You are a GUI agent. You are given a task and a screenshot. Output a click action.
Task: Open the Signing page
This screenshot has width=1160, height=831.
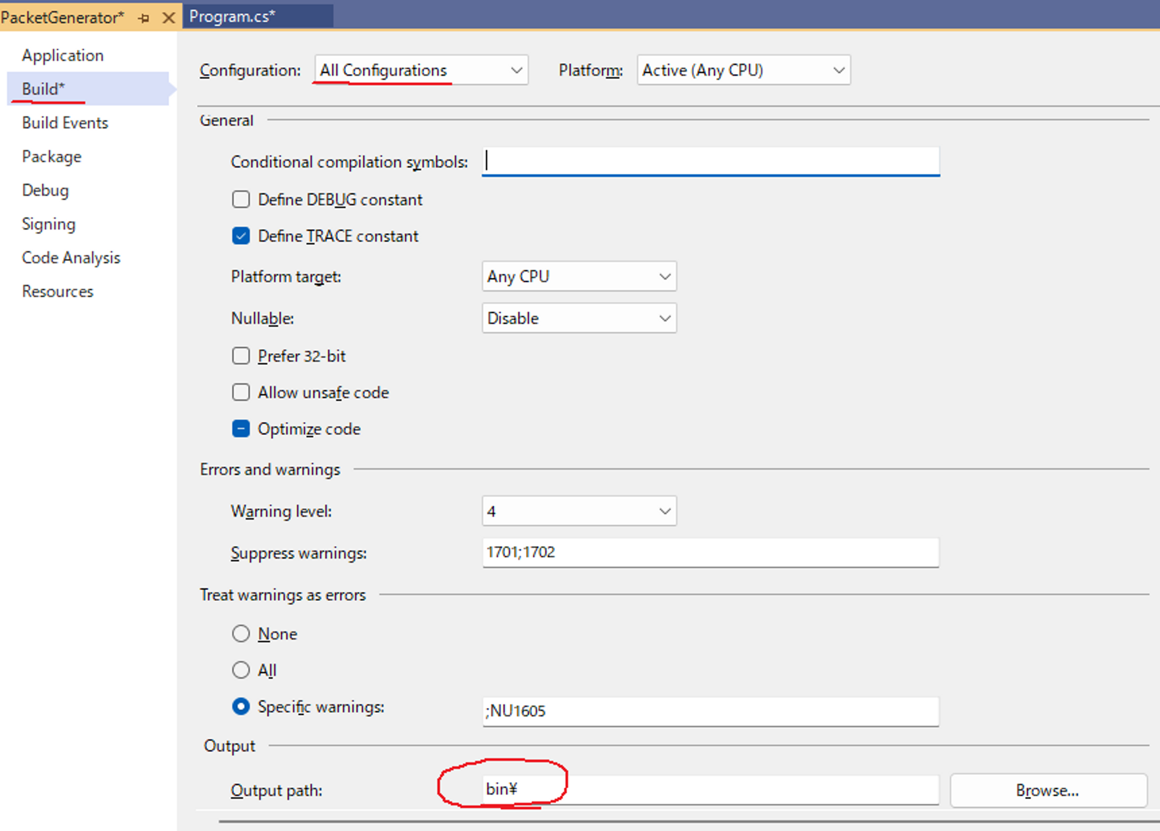[49, 224]
